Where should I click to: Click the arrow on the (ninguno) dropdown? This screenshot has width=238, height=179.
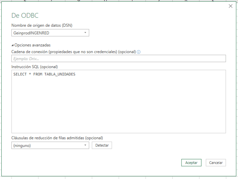click(x=85, y=145)
